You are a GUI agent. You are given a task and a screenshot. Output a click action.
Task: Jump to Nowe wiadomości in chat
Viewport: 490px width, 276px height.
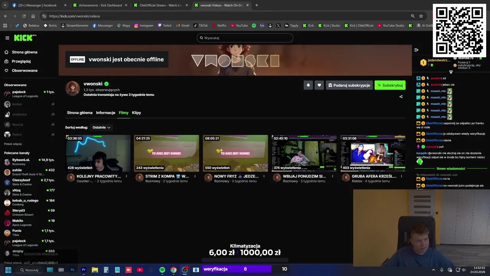[x=451, y=168]
